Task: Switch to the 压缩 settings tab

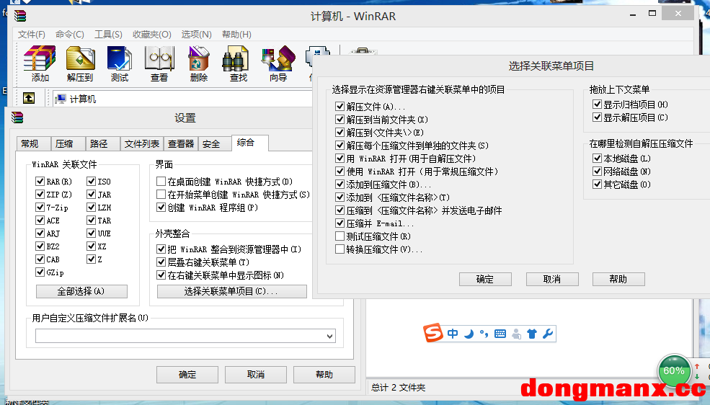Action: [64, 143]
